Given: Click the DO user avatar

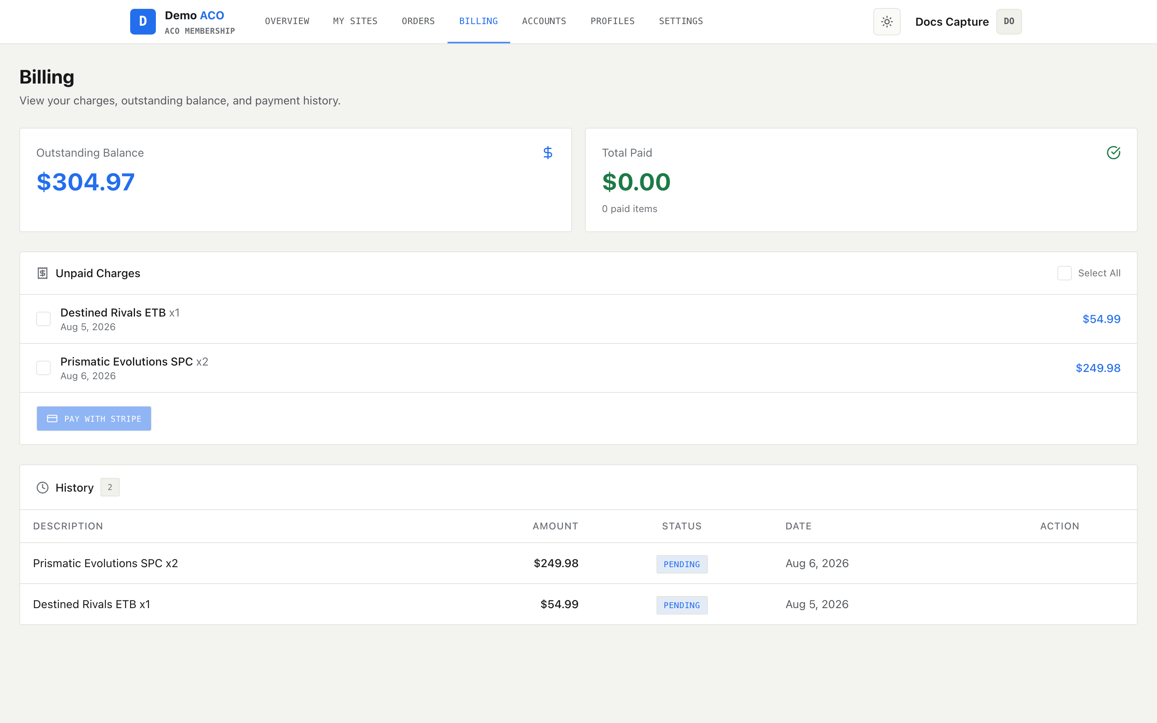Looking at the screenshot, I should click(x=1009, y=22).
